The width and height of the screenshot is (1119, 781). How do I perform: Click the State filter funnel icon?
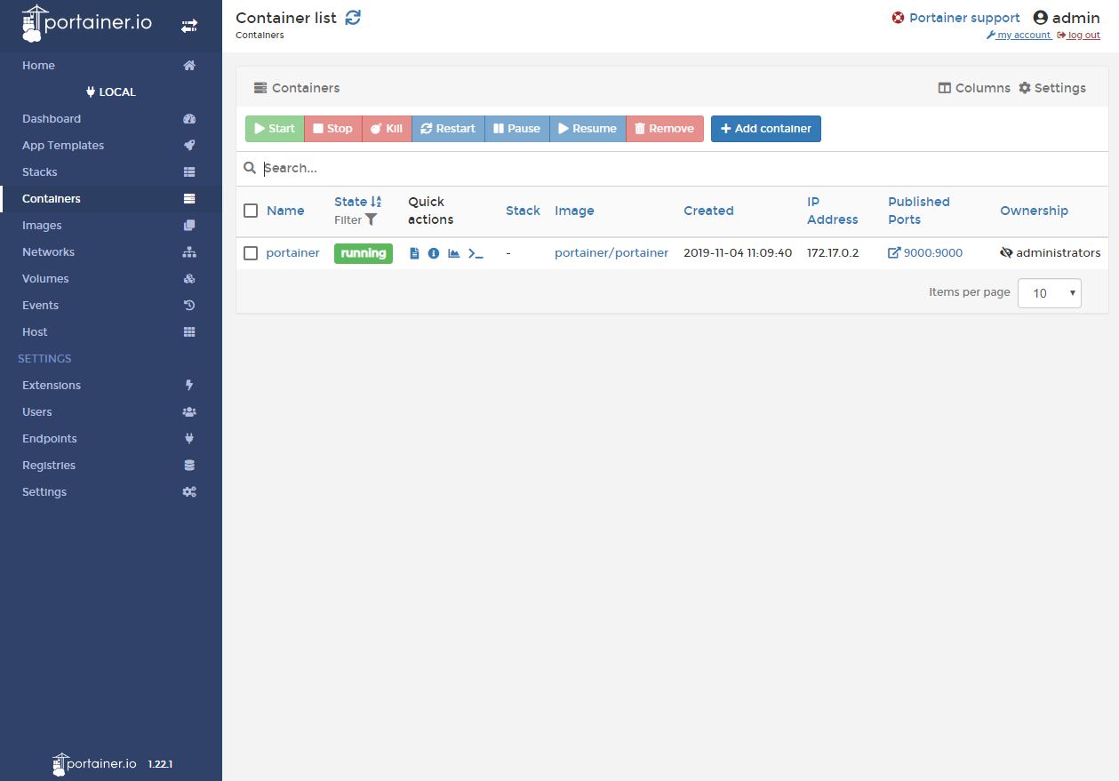click(371, 219)
